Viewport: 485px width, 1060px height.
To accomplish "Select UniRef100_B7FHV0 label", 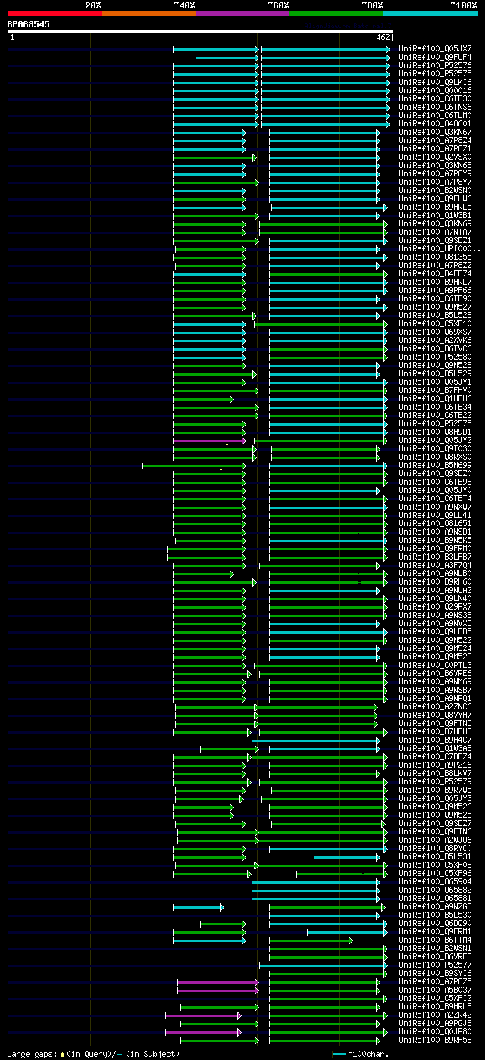I will 435,390.
